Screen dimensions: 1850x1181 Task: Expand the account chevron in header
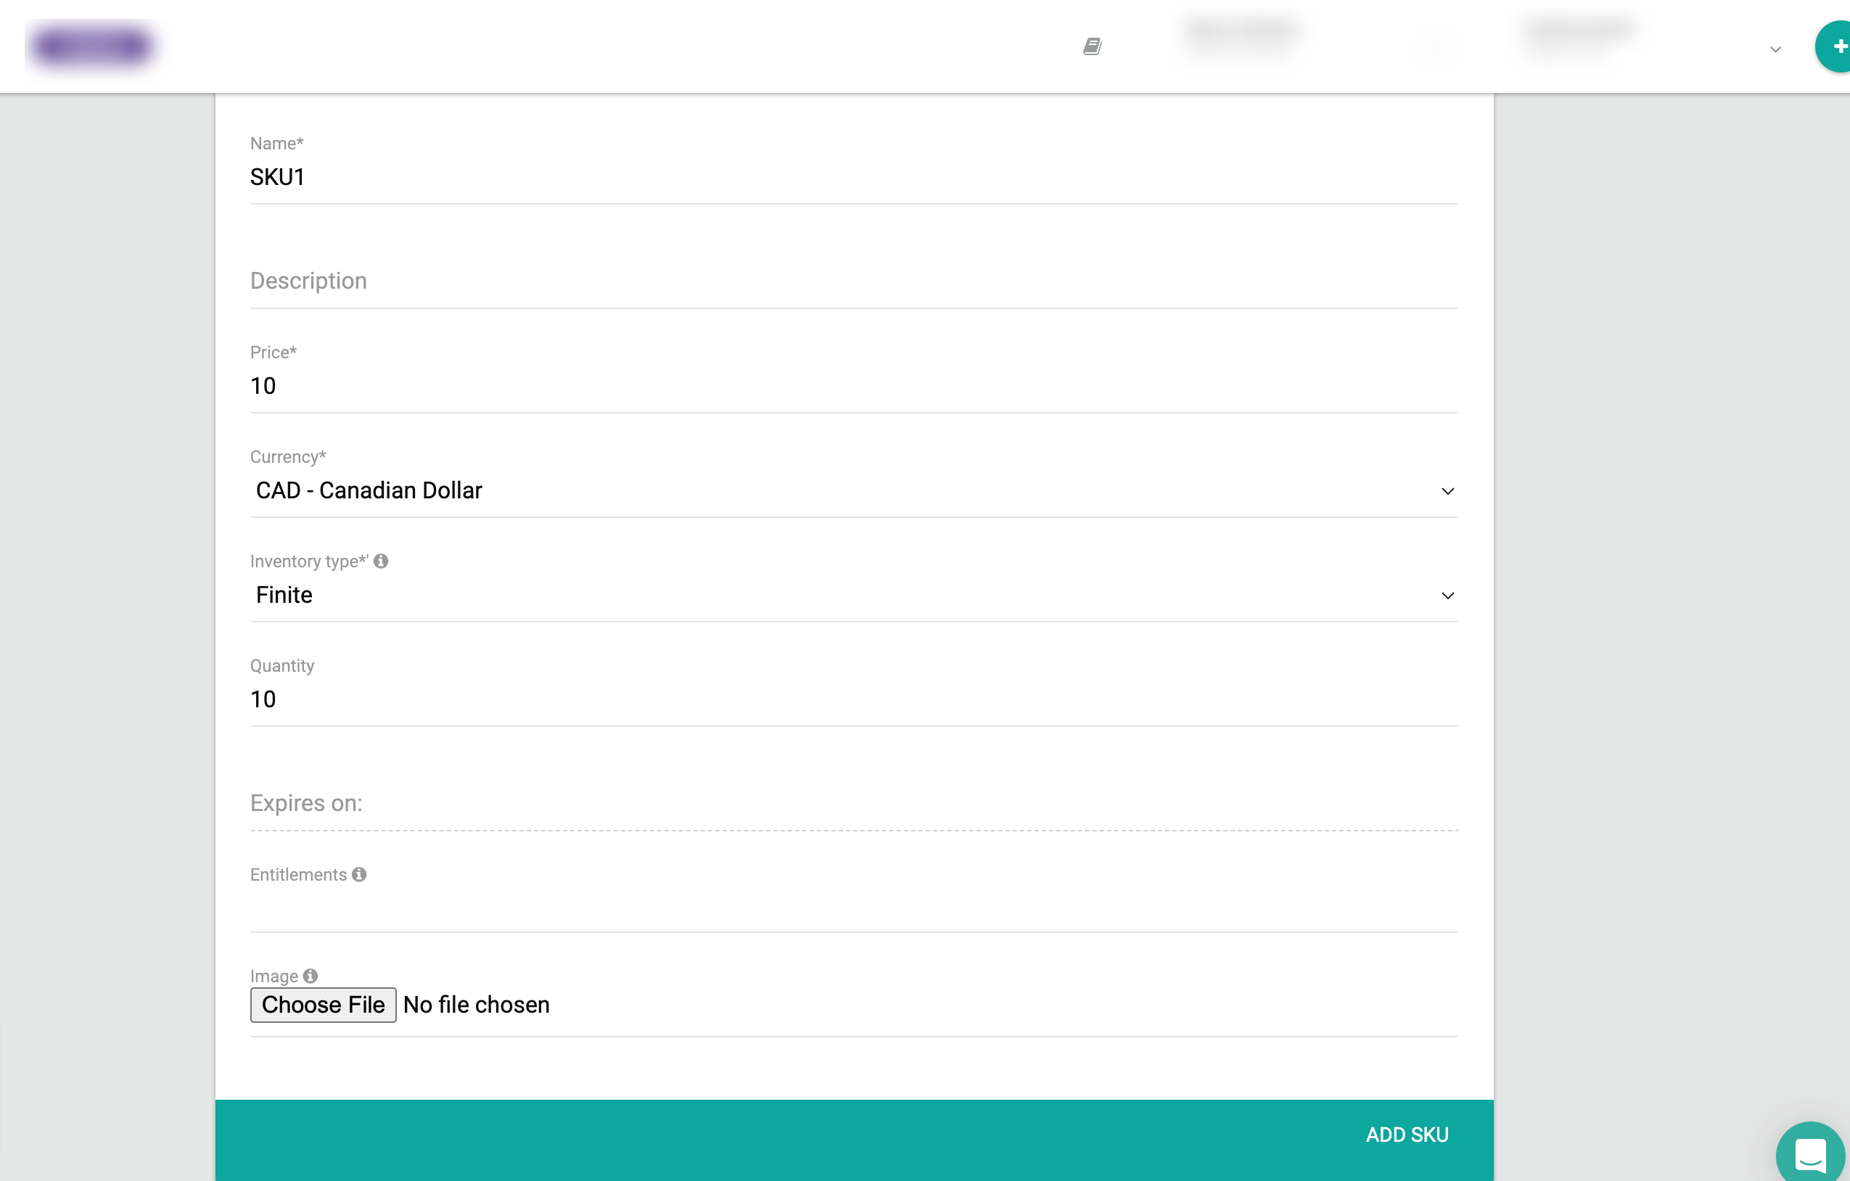[1775, 50]
